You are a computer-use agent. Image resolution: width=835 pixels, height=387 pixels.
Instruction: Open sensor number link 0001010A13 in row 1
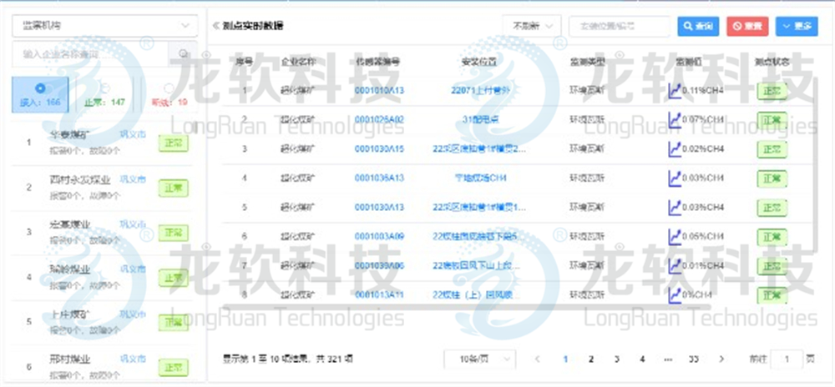379,90
